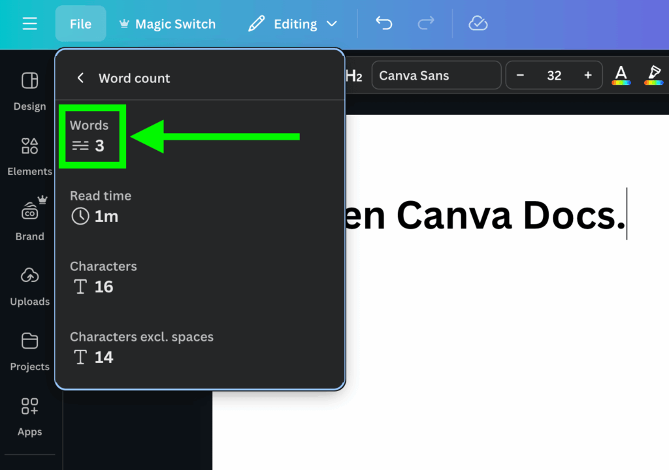Go back from Word count panel

(80, 78)
